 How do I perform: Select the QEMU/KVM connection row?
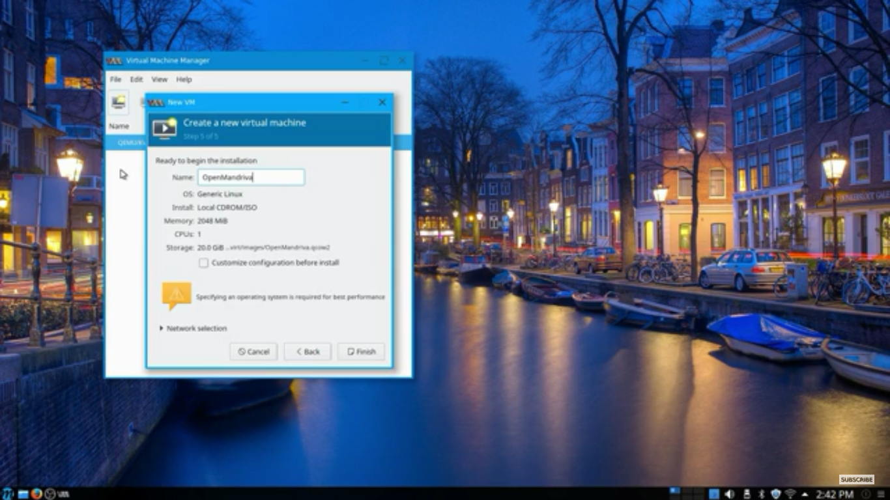pos(126,142)
